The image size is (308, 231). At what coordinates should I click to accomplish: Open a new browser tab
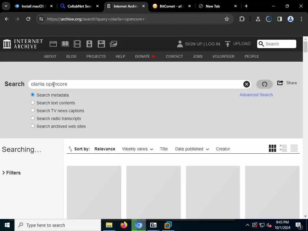(246, 6)
